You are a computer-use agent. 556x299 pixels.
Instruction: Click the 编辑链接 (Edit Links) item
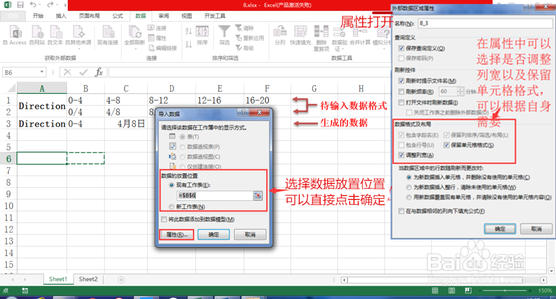pyautogui.click(x=163, y=48)
